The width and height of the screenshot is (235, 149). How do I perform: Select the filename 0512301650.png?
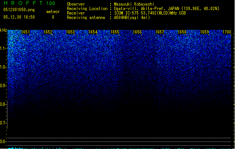[x=19, y=10]
